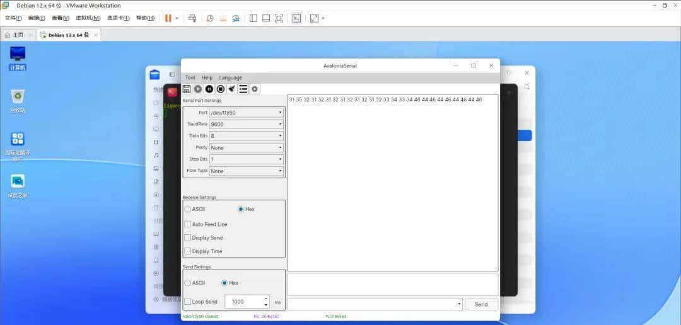Expand the send history combo box arrow

pyautogui.click(x=459, y=304)
